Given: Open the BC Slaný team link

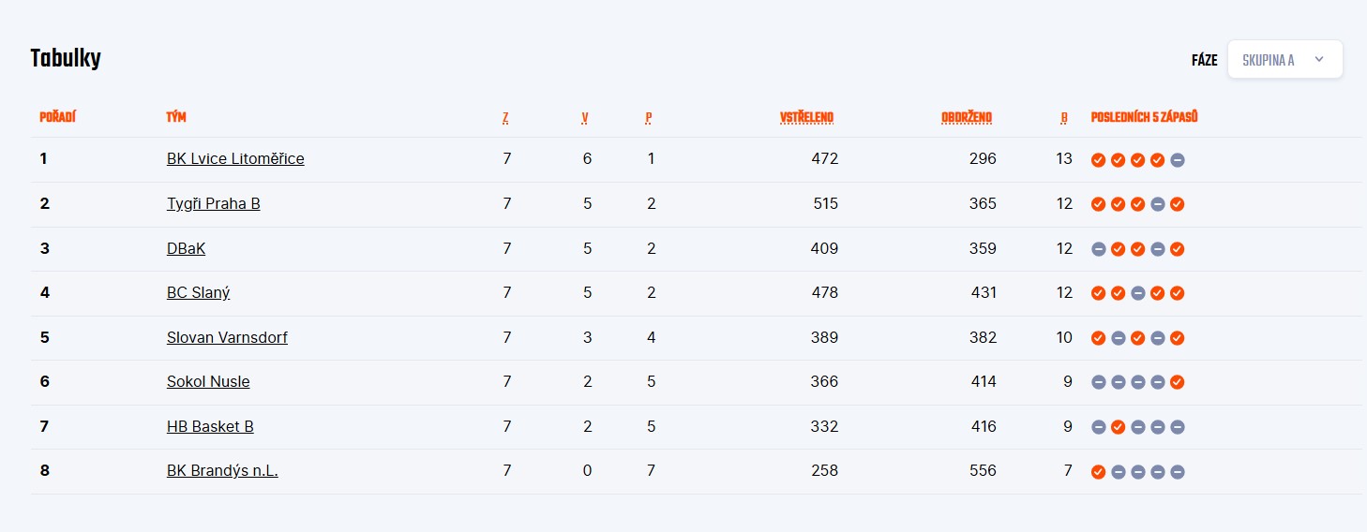Looking at the screenshot, I should click(198, 292).
